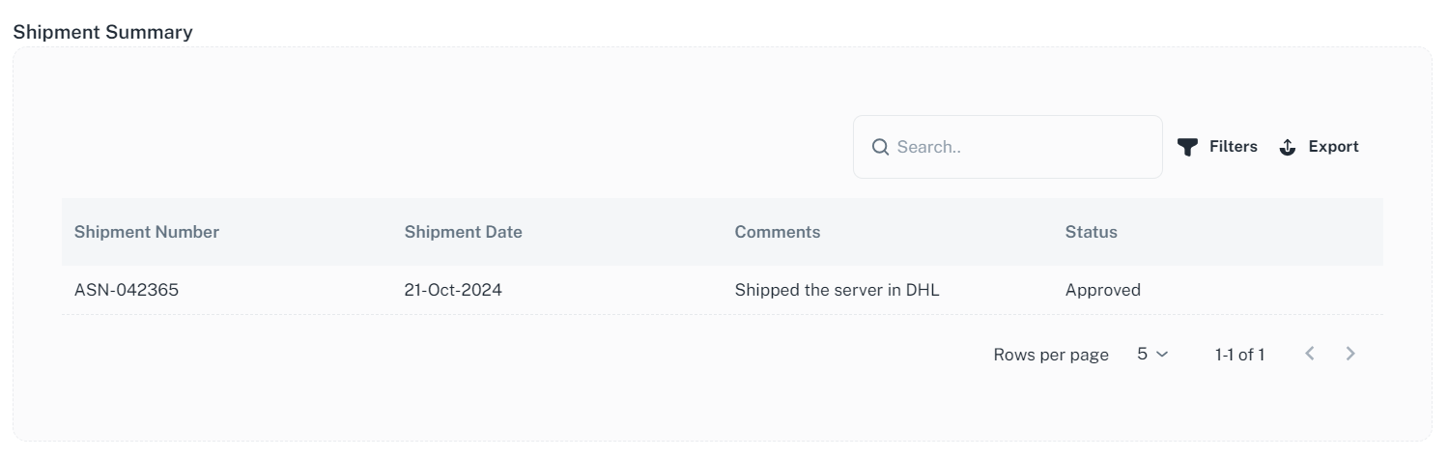Select the 21-Oct-2024 date cell

pyautogui.click(x=453, y=290)
